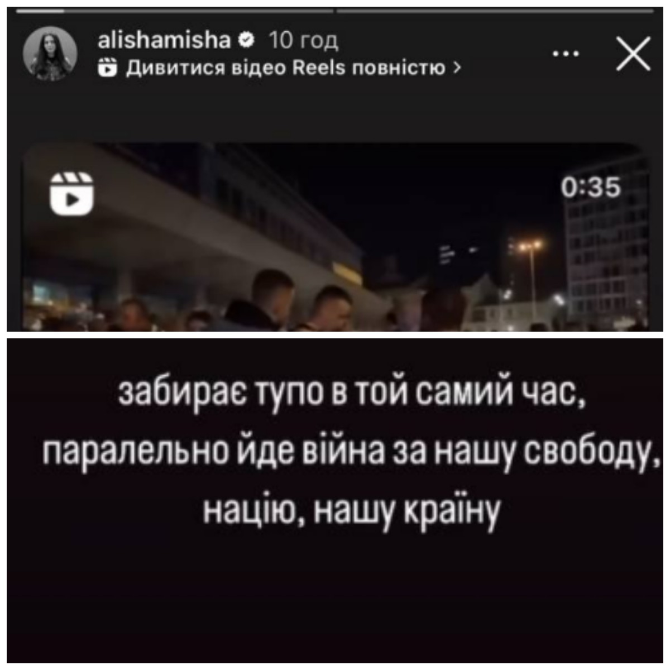Viewport: 670px width, 670px height.
Task: Open the three-dot story options menu
Action: coord(568,54)
